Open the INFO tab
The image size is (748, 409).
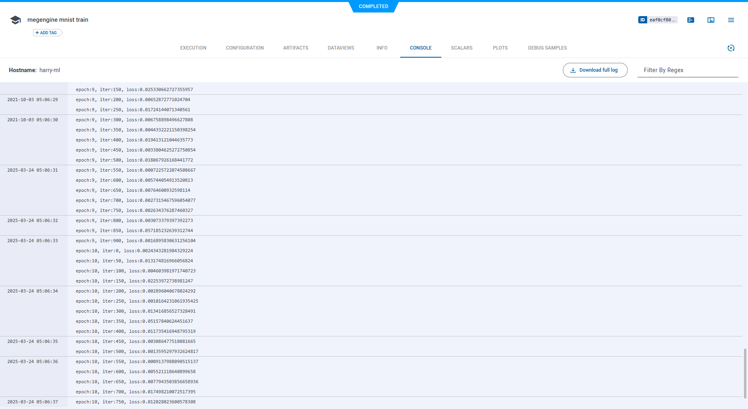pos(382,48)
